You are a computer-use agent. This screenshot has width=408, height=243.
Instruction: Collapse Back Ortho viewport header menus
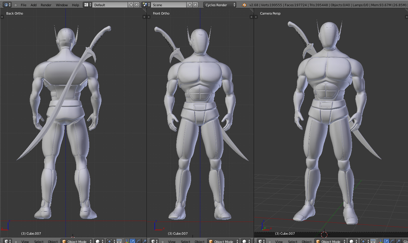(x=15, y=242)
